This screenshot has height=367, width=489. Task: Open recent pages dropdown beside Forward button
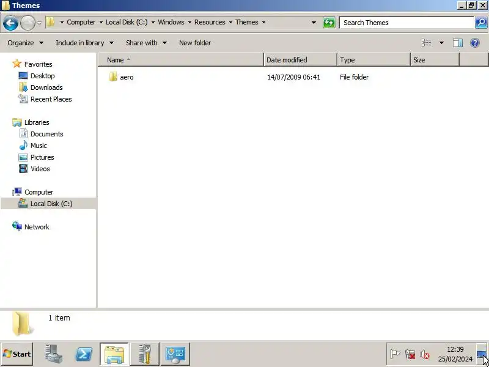39,23
